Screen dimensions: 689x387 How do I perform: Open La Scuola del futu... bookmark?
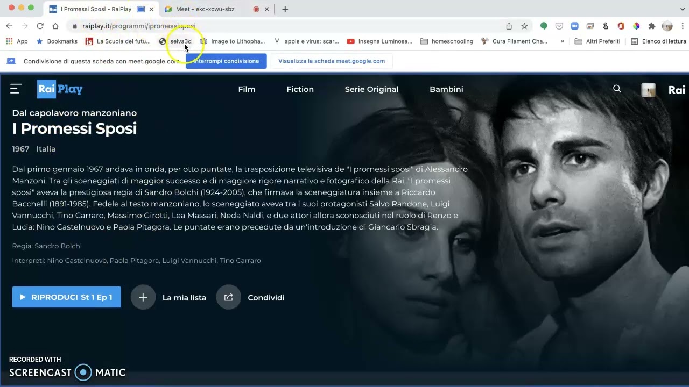point(118,41)
